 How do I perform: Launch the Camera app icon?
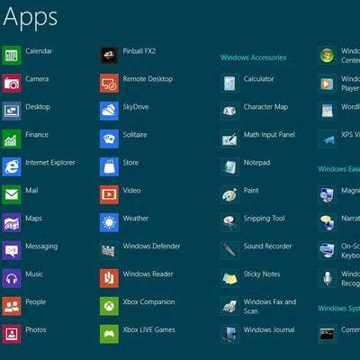[12, 83]
